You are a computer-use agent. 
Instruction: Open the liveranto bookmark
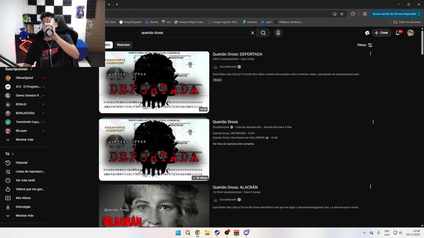coord(250,22)
